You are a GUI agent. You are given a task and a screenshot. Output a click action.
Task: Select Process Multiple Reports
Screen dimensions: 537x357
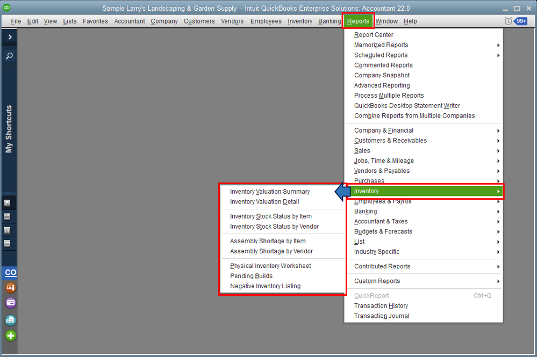[x=424, y=96]
